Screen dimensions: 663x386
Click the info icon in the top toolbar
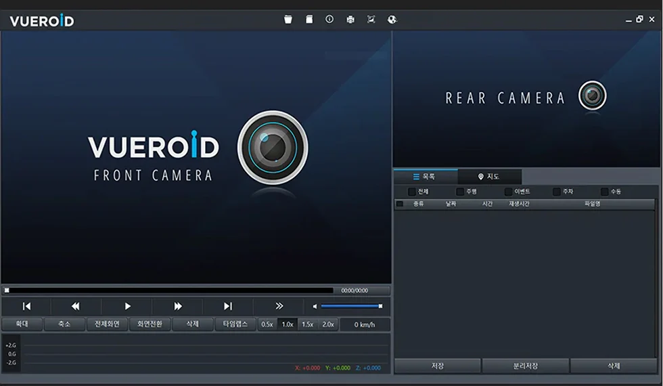point(329,20)
